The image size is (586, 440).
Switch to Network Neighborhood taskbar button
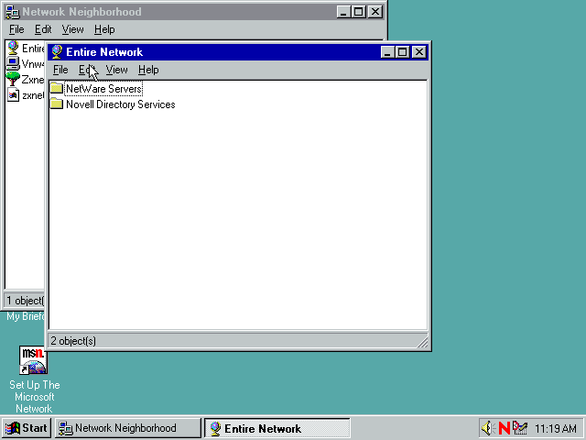128,428
